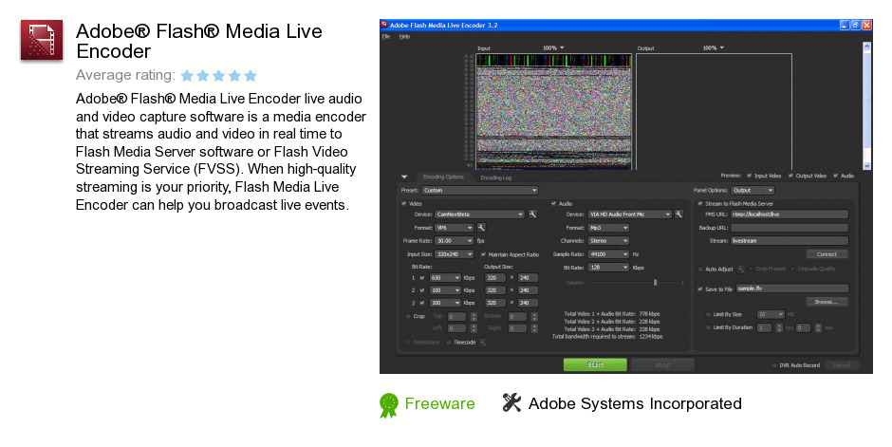Toggle the Save to File checkbox
Screen dimensions: 892x447
(x=700, y=289)
